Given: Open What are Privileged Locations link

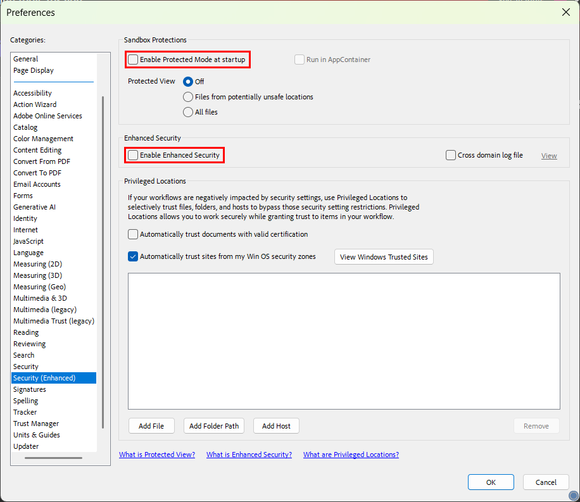Looking at the screenshot, I should click(351, 455).
